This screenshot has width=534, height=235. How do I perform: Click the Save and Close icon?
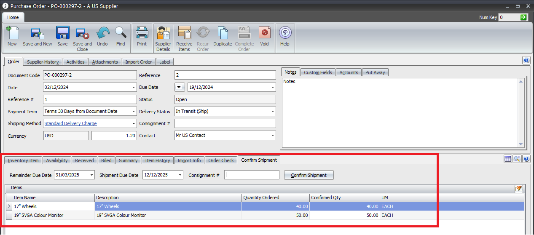click(82, 33)
